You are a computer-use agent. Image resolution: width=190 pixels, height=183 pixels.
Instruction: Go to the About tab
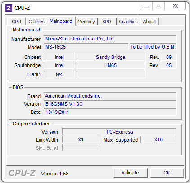[149, 22]
